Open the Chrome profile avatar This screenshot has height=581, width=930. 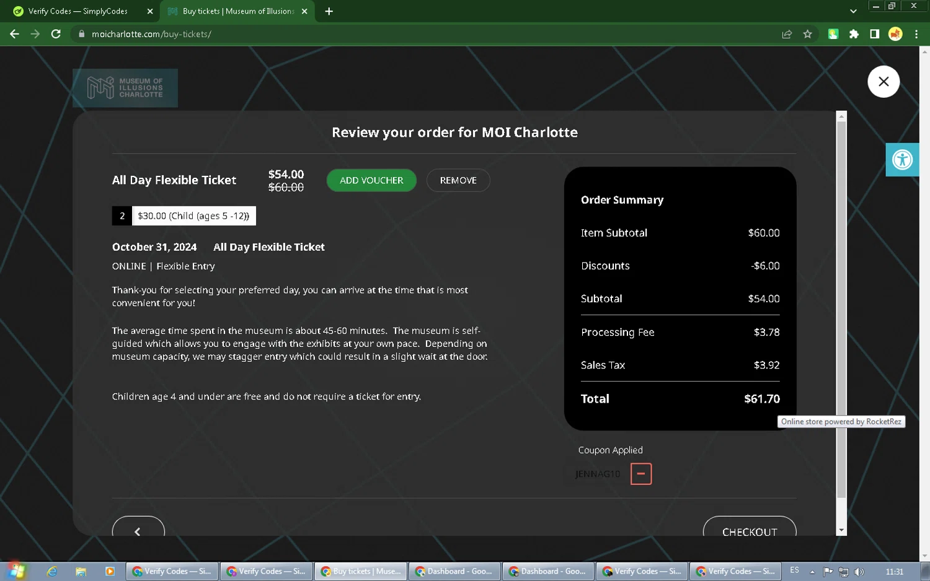coord(895,34)
